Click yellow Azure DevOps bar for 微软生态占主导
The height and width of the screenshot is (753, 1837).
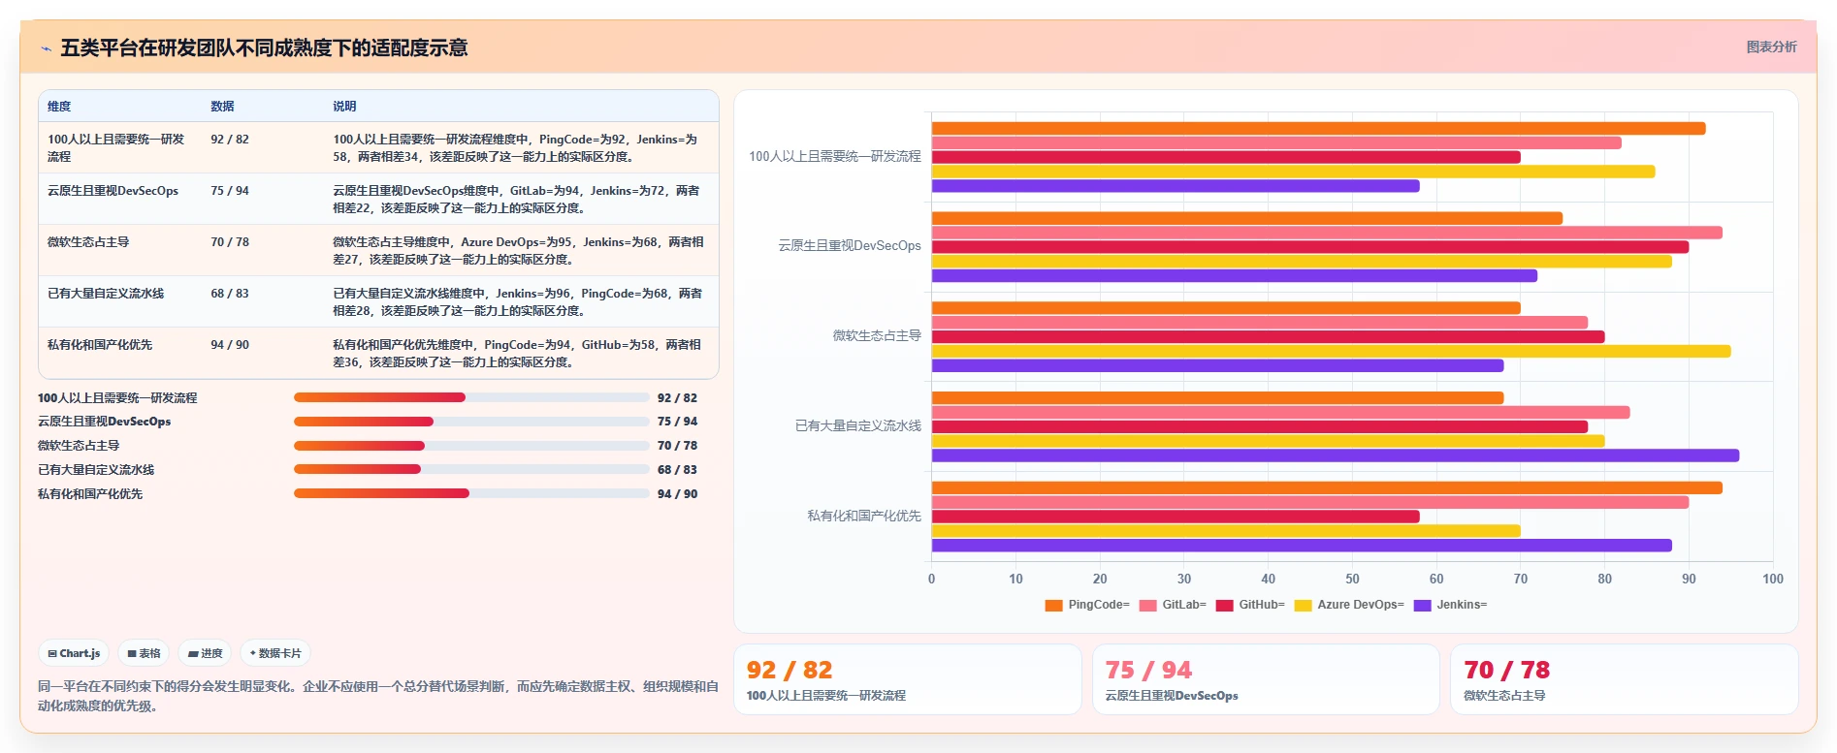(x=1331, y=352)
